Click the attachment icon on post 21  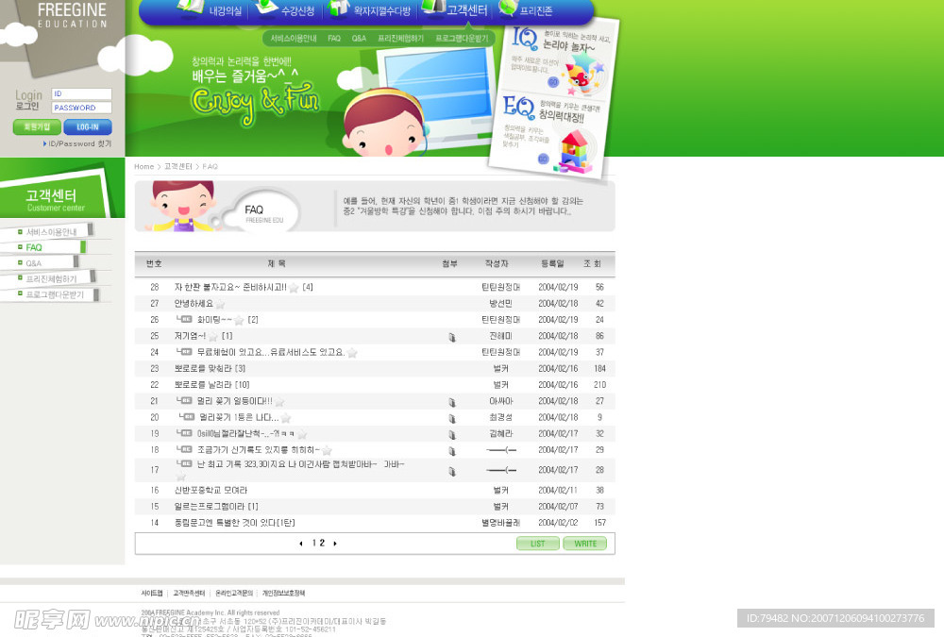pos(452,402)
